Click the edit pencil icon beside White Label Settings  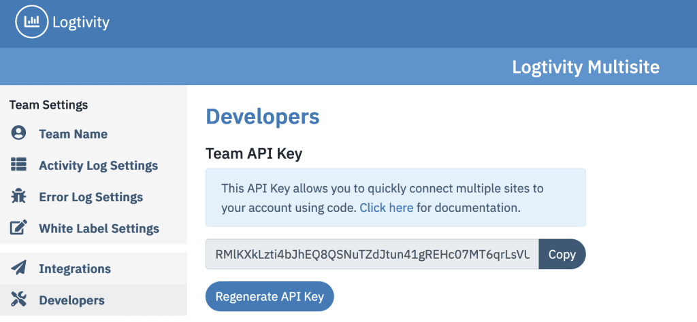click(x=19, y=228)
